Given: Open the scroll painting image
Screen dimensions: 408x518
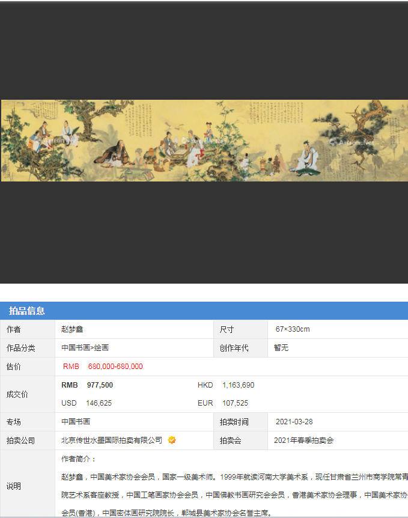Looking at the screenshot, I should [x=204, y=141].
